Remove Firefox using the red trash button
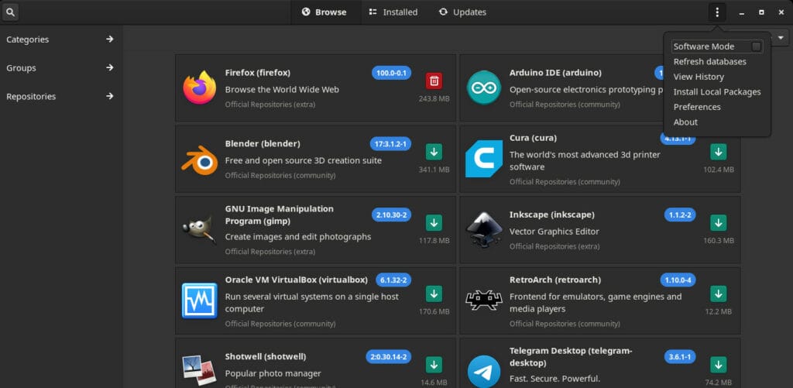Viewport: 793px width, 388px height. click(x=434, y=81)
